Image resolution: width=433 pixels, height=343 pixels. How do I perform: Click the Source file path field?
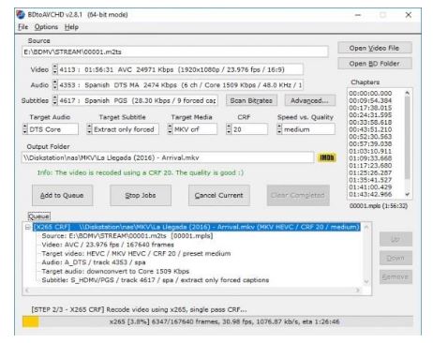coord(175,52)
